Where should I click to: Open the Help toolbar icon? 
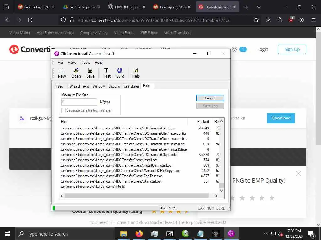point(136,73)
